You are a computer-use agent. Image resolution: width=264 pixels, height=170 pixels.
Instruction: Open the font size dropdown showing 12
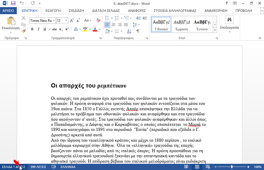point(66,21)
